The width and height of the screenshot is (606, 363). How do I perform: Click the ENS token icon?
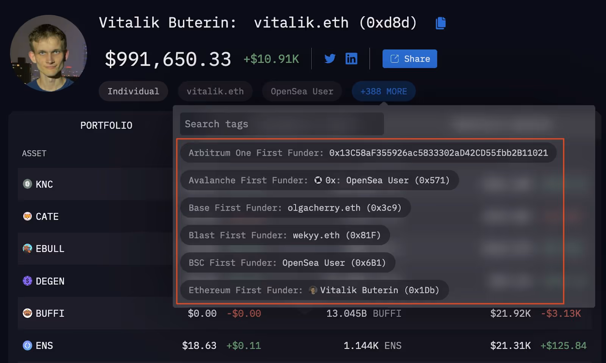27,346
